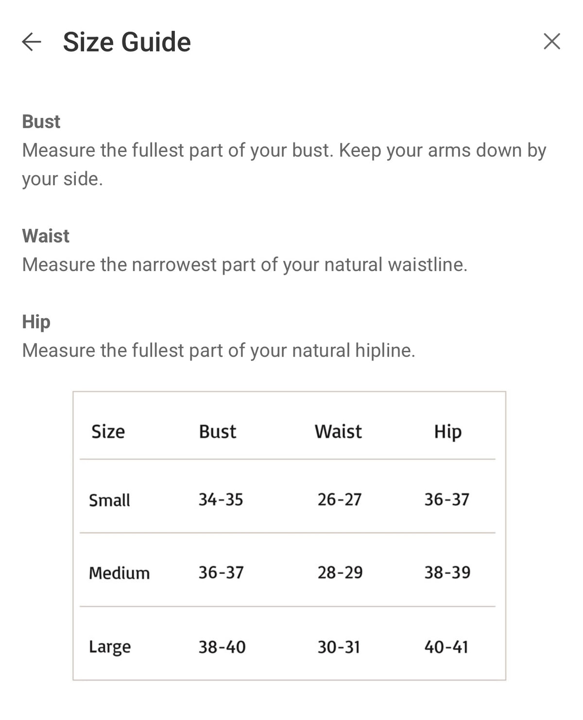The width and height of the screenshot is (583, 720).
Task: Click the bust measuring instructions paragraph
Action: click(284, 165)
